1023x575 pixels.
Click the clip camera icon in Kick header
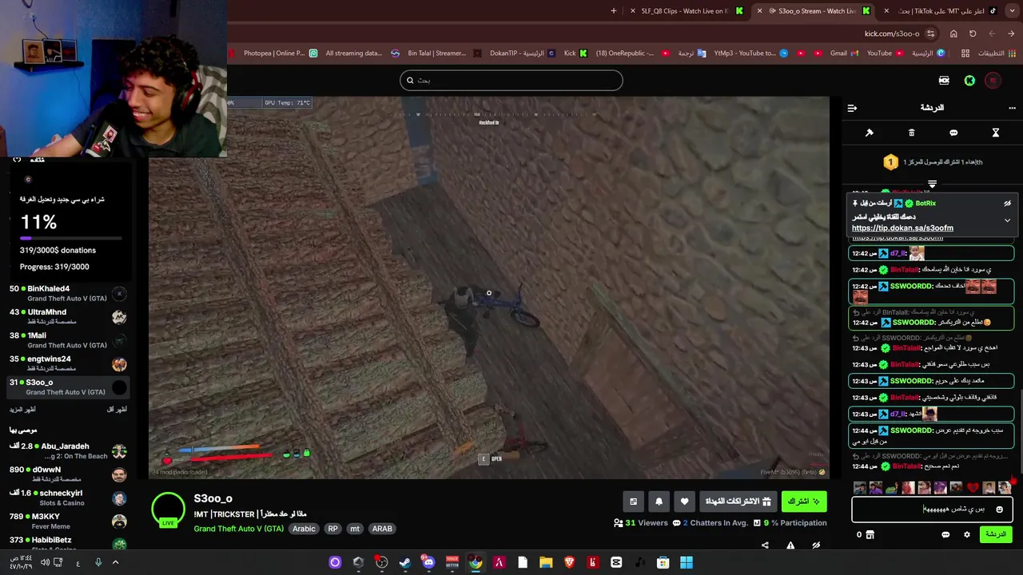944,80
